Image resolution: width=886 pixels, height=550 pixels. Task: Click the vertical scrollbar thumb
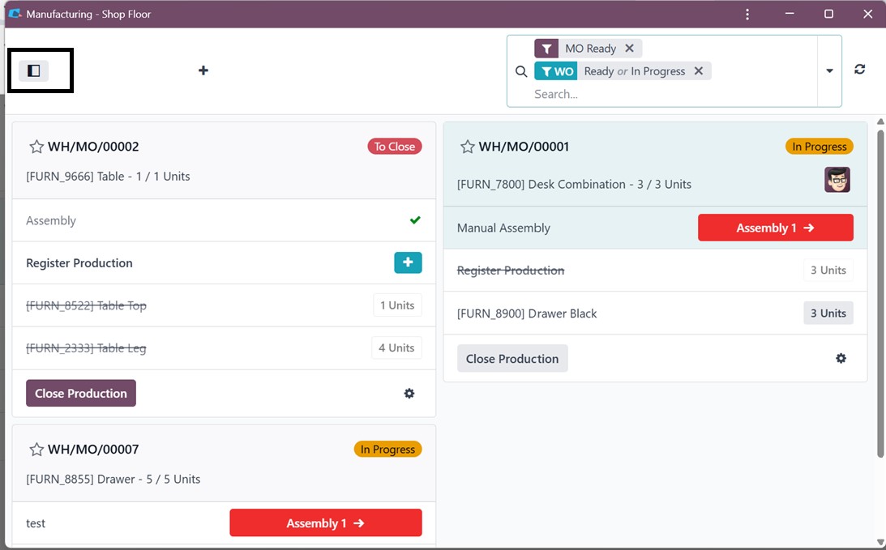click(880, 294)
